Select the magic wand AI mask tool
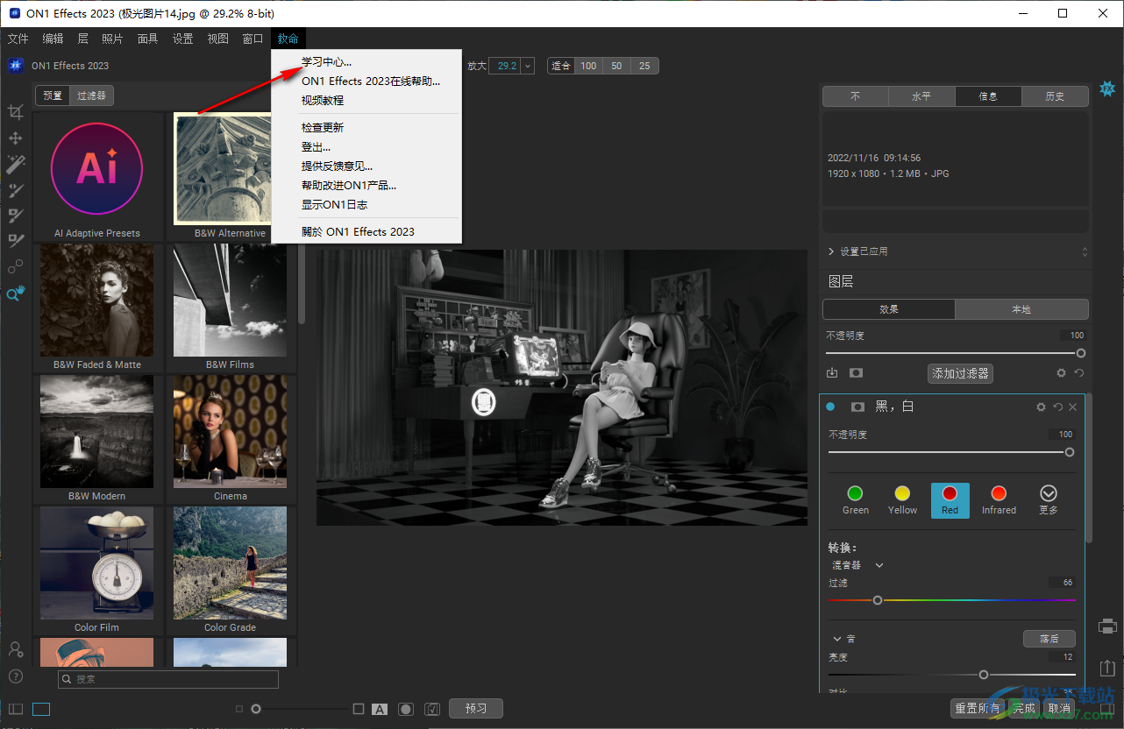The width and height of the screenshot is (1124, 729). click(x=15, y=164)
